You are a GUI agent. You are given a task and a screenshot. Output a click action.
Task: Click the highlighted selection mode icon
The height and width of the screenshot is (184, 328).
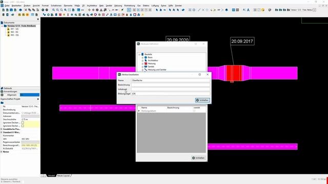[129, 10]
